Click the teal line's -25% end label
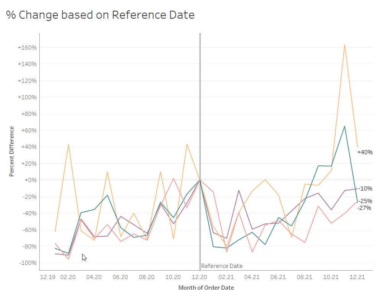This screenshot has width=386, height=300. tap(365, 201)
